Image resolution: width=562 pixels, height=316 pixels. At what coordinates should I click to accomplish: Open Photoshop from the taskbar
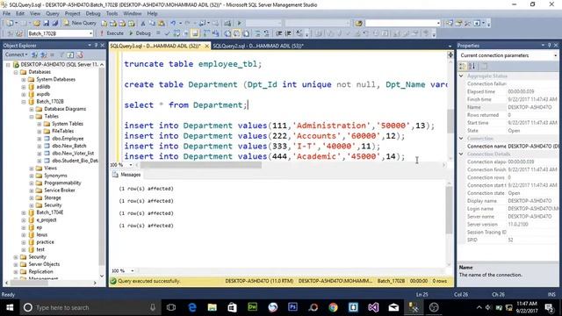[x=292, y=307]
